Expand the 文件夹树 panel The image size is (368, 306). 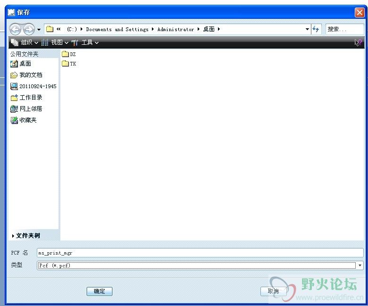click(x=26, y=235)
